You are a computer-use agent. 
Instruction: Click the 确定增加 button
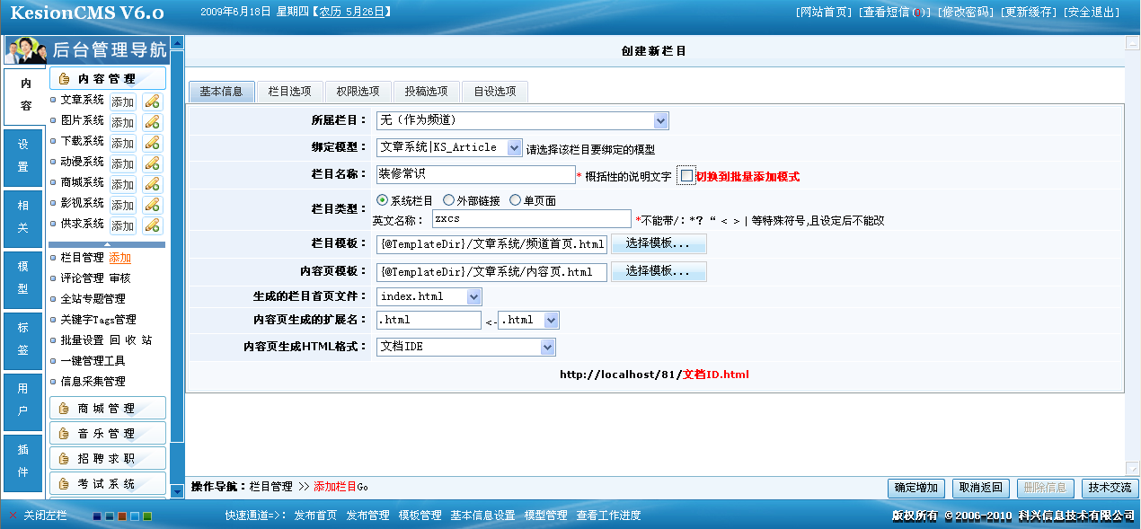(x=916, y=488)
